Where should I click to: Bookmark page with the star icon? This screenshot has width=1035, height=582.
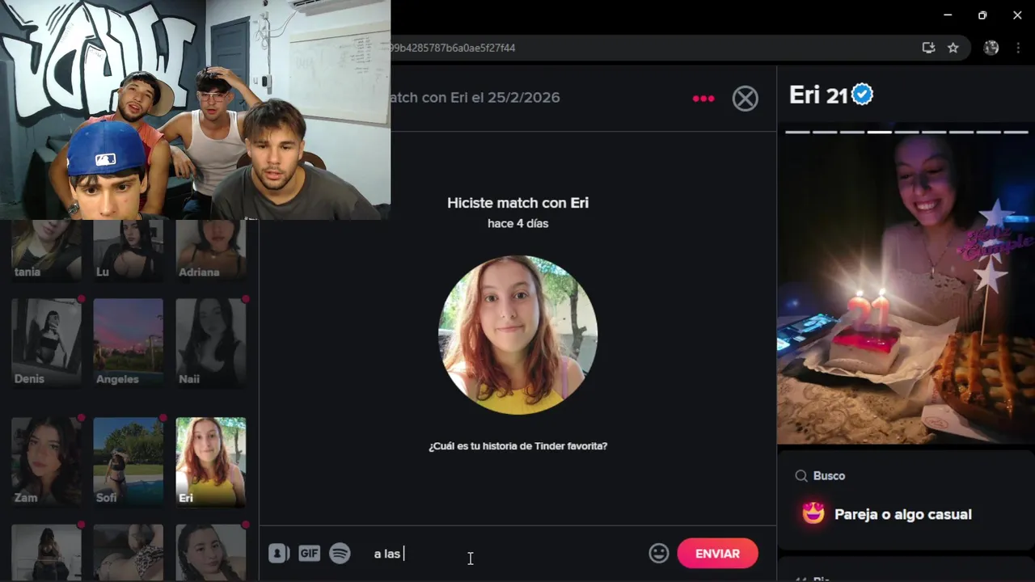[x=953, y=48]
